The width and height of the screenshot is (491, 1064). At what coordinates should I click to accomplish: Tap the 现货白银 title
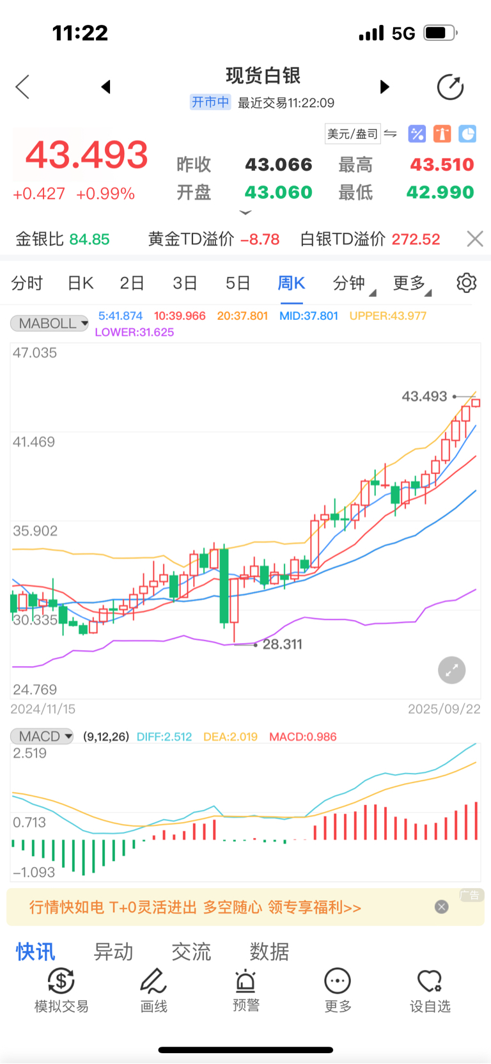click(x=263, y=75)
